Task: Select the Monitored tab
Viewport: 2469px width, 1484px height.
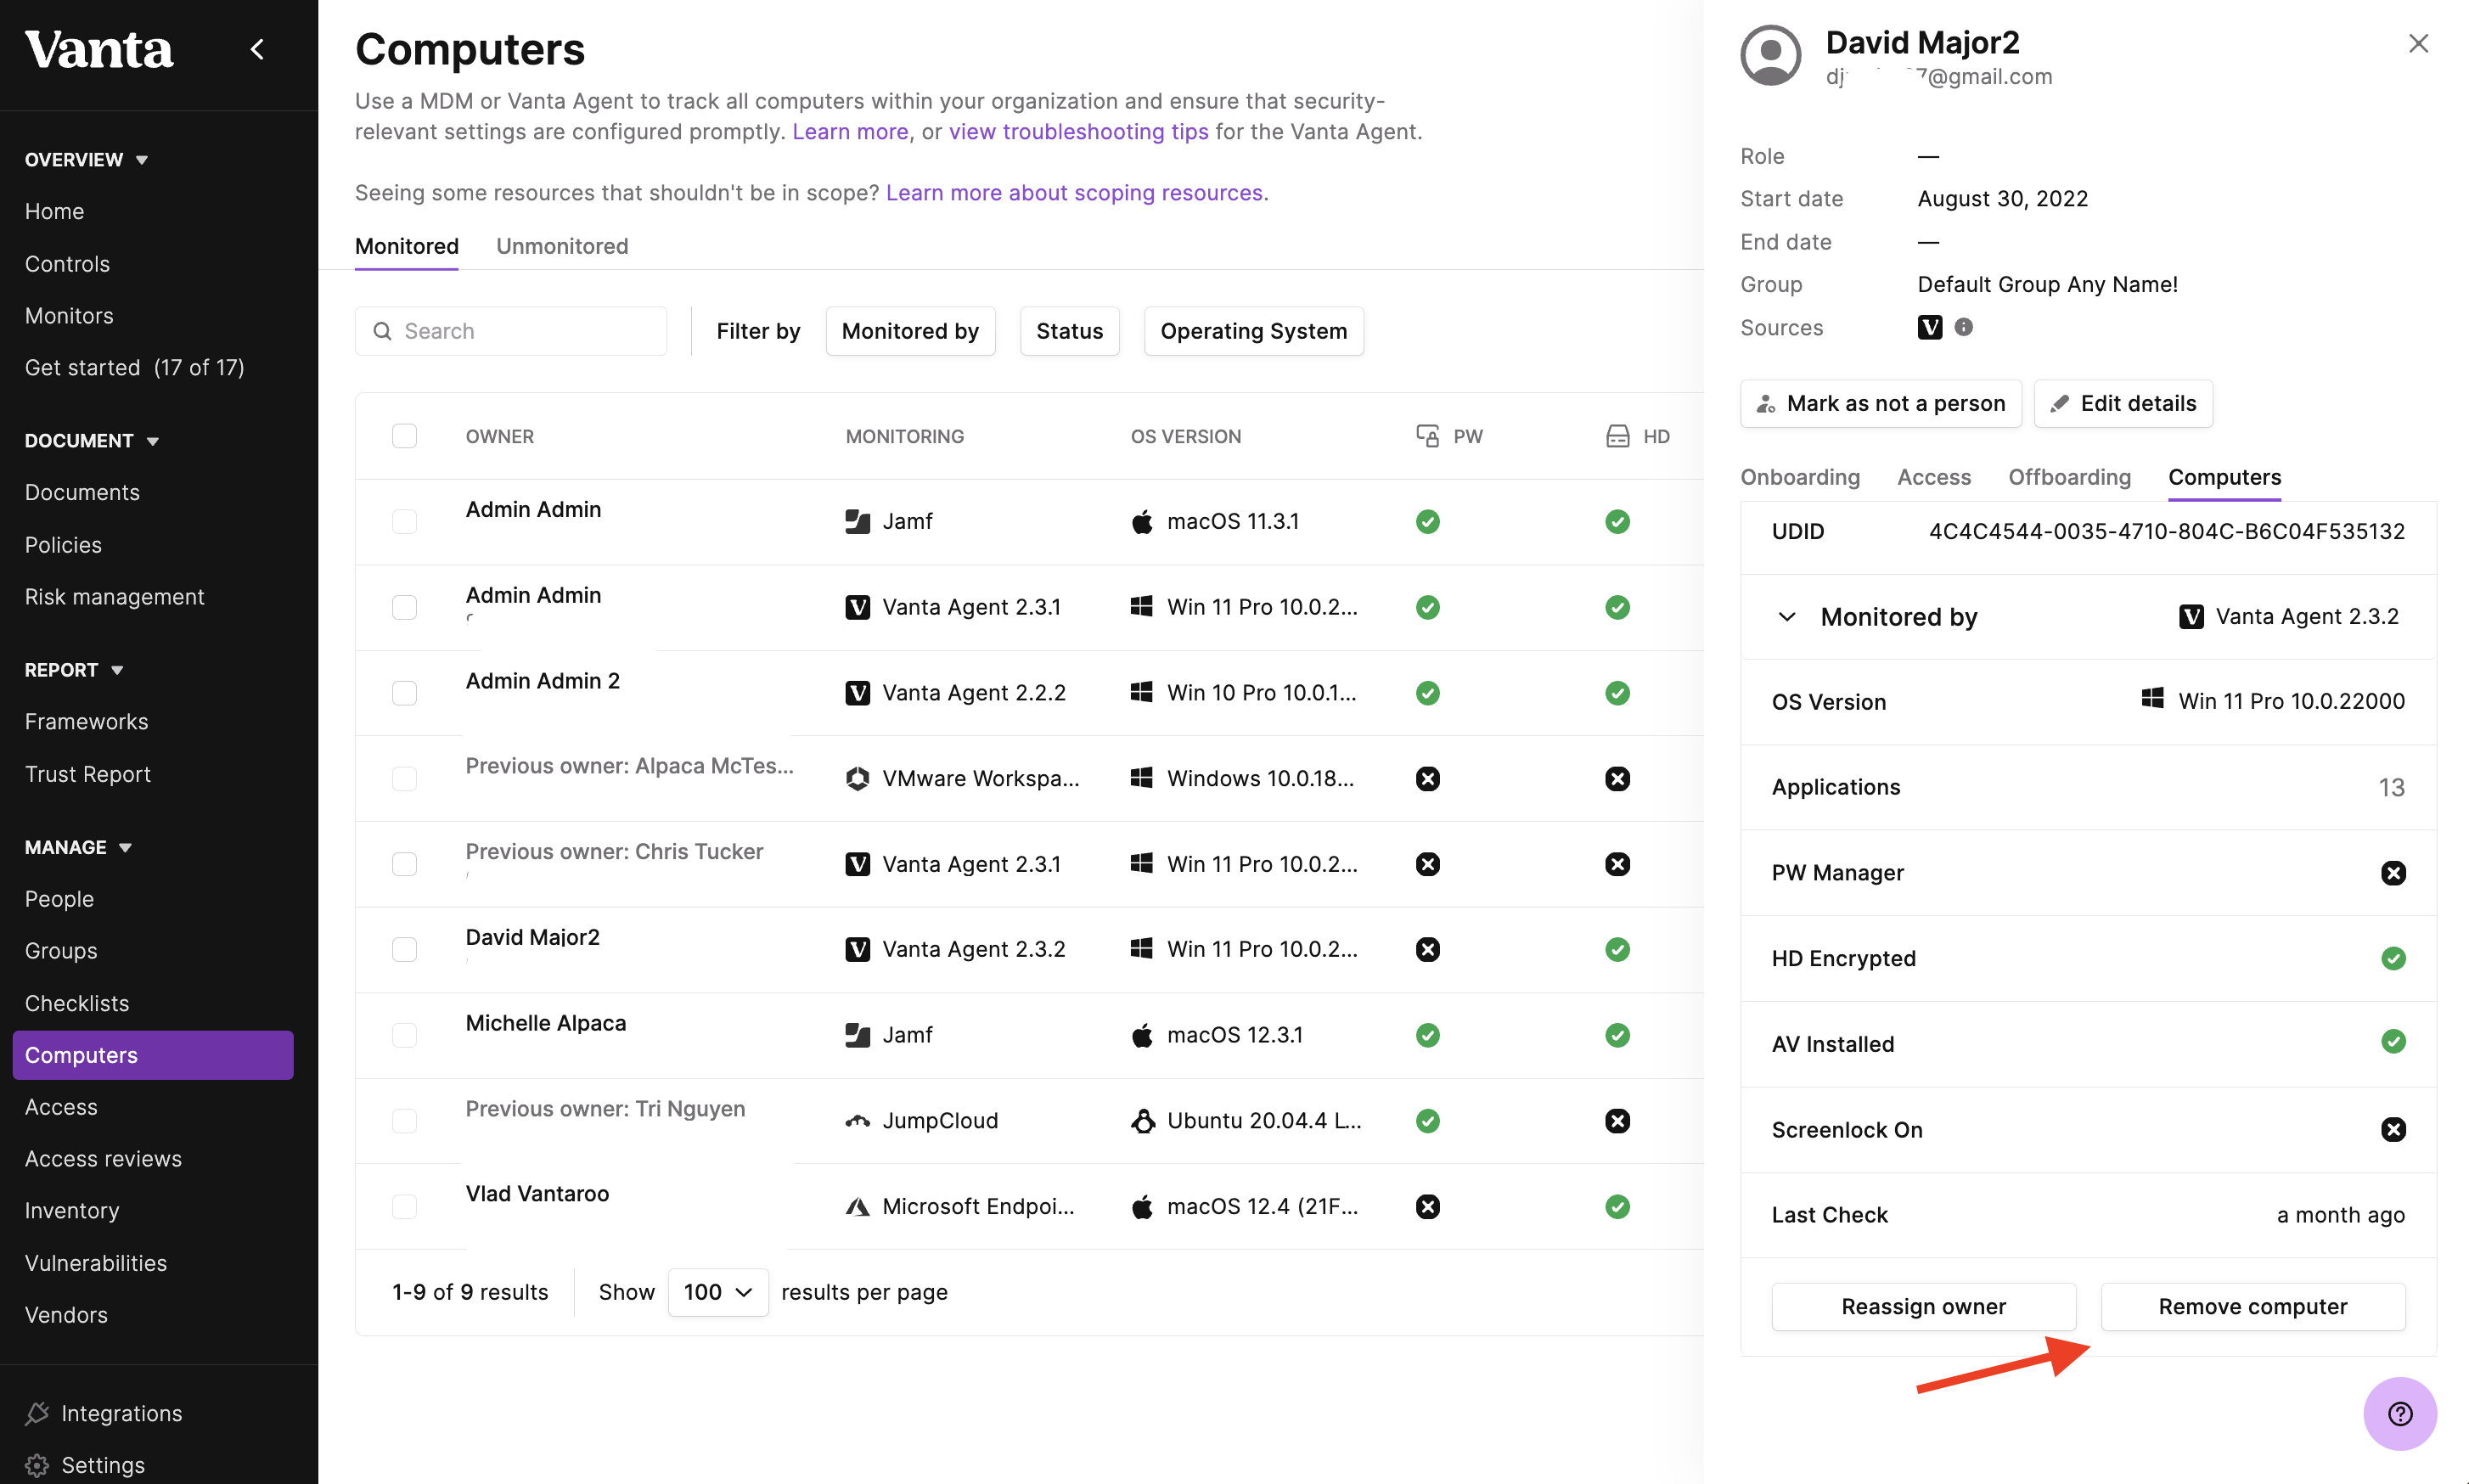Action: (x=406, y=246)
